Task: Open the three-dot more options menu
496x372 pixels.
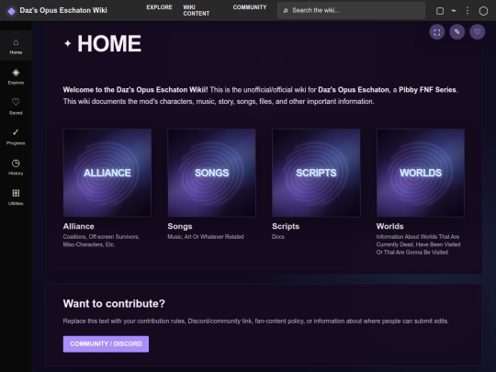Action: click(468, 11)
